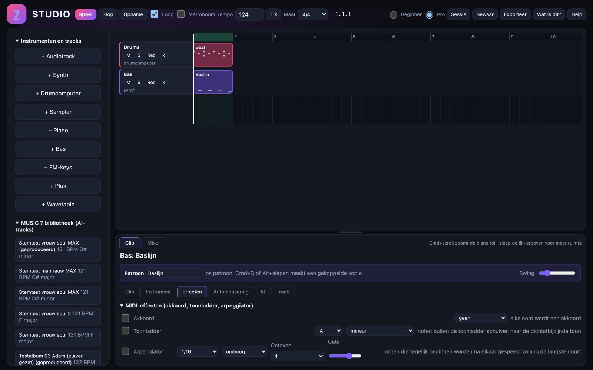Open the Track sub-tab
The width and height of the screenshot is (593, 370).
tap(282, 292)
